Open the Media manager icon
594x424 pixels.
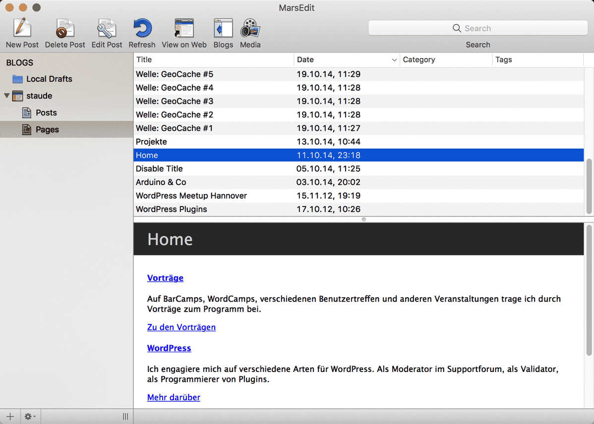coord(250,28)
